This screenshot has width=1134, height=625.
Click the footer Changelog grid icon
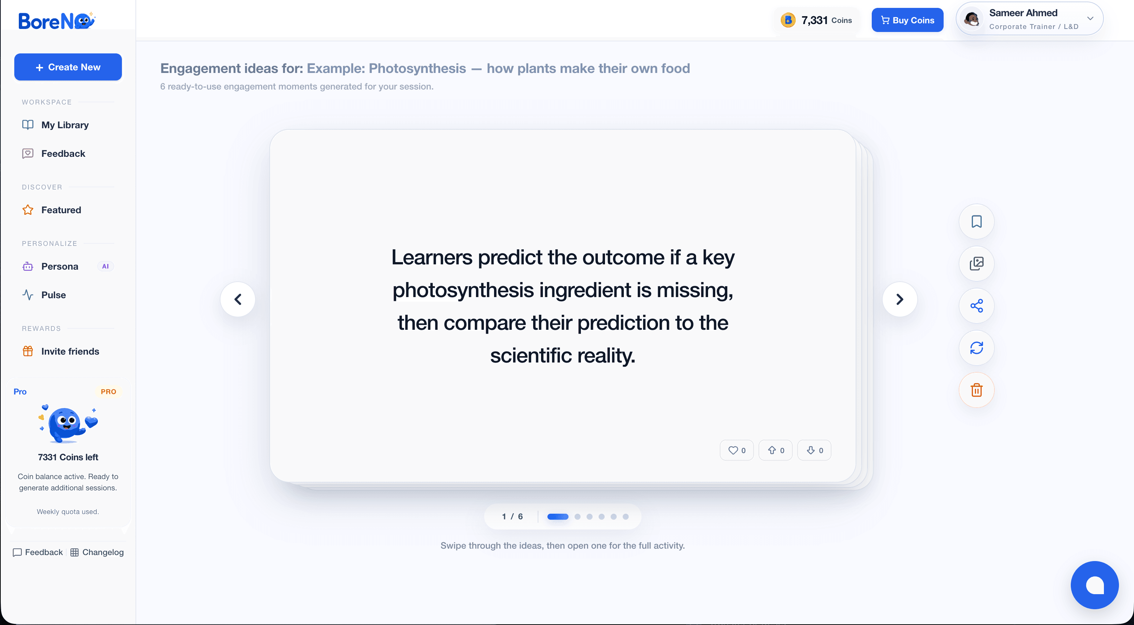click(74, 552)
